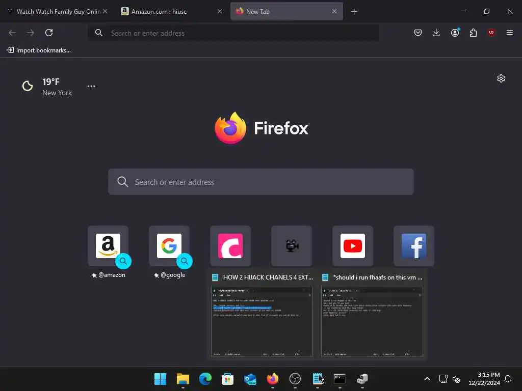Open Microsoft Store from taskbar

tap(228, 379)
